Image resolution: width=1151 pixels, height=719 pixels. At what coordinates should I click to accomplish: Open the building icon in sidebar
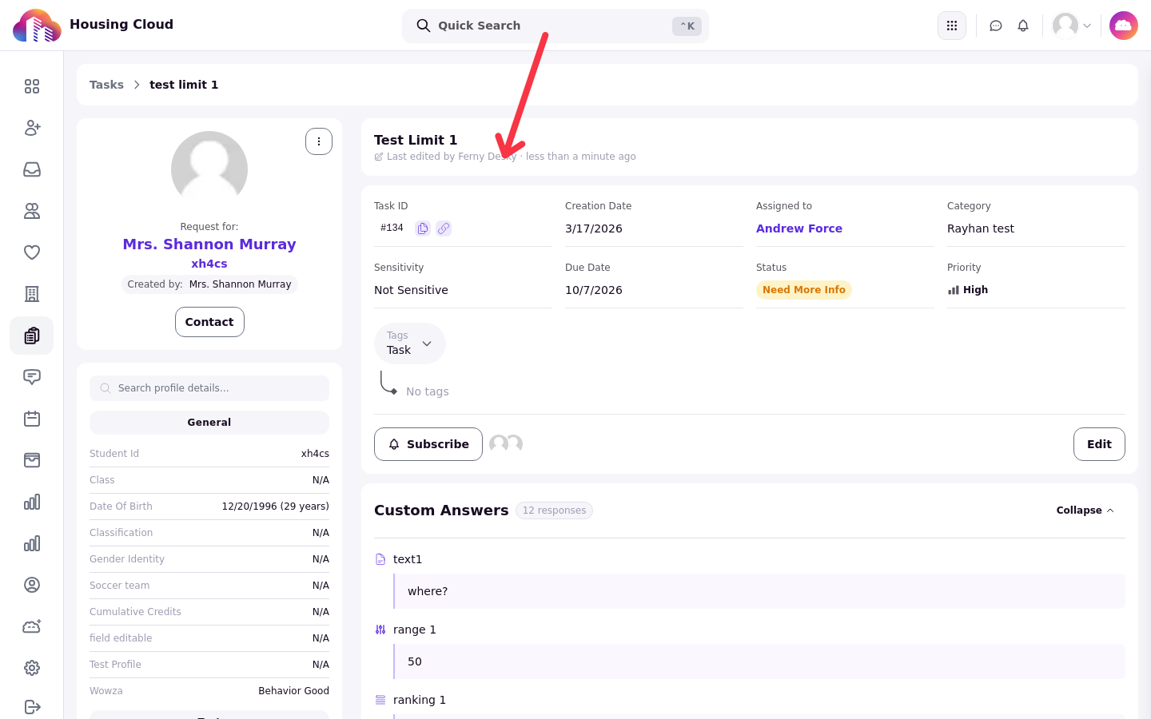[32, 294]
